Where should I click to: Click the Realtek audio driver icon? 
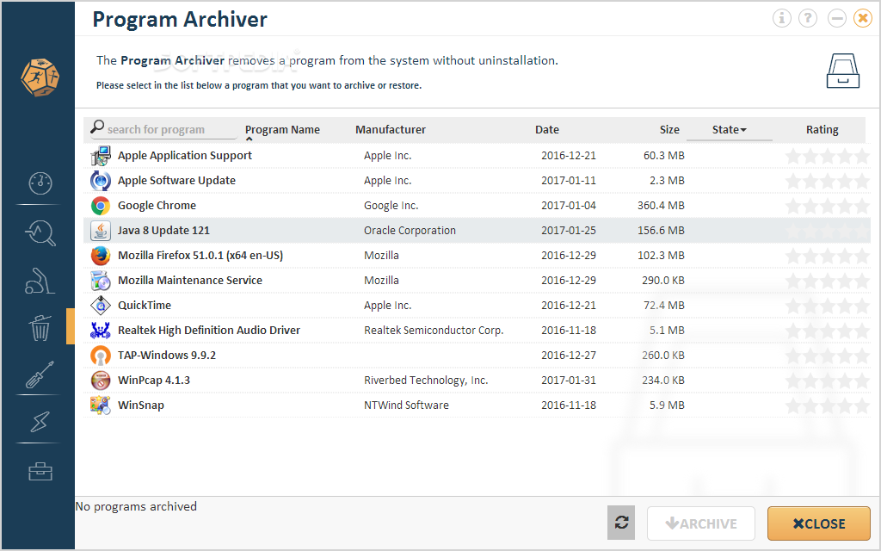pyautogui.click(x=101, y=330)
